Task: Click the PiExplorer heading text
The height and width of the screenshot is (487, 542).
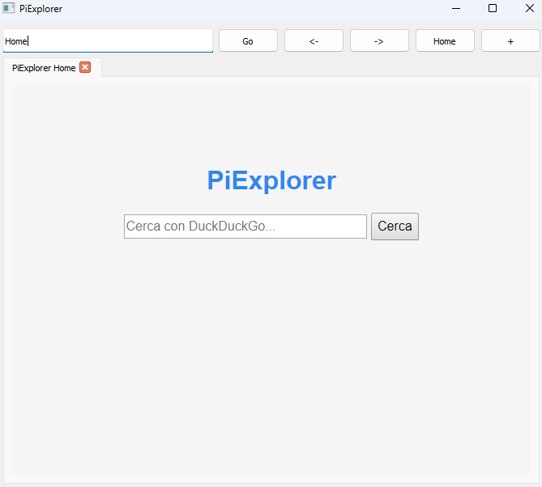Action: pyautogui.click(x=271, y=180)
